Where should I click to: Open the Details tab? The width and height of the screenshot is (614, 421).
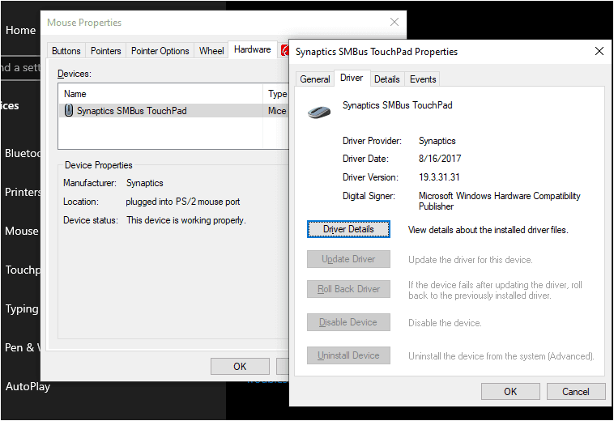[x=387, y=79]
